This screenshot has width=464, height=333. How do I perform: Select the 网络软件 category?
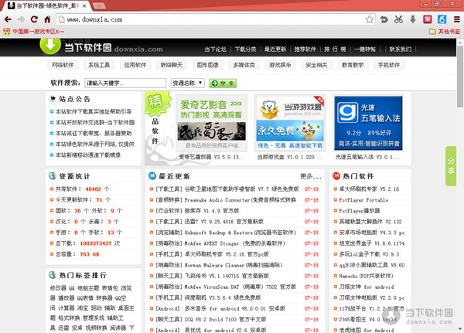63,65
